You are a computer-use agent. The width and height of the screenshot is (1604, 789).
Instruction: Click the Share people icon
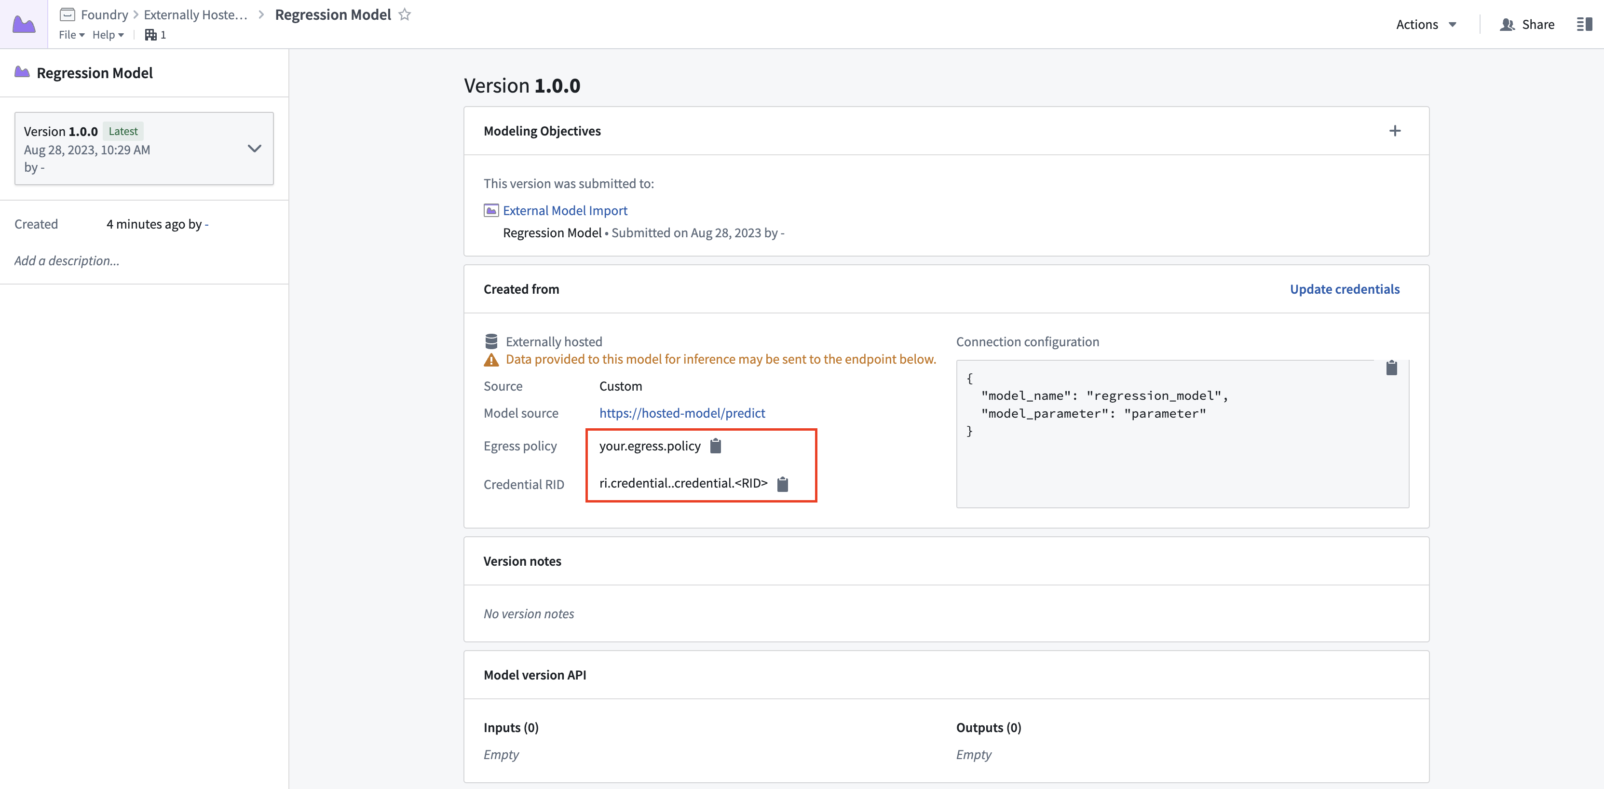(x=1507, y=24)
